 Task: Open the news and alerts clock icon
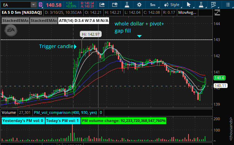[115, 5]
